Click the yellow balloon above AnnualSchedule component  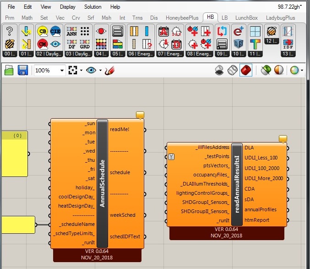(140, 115)
